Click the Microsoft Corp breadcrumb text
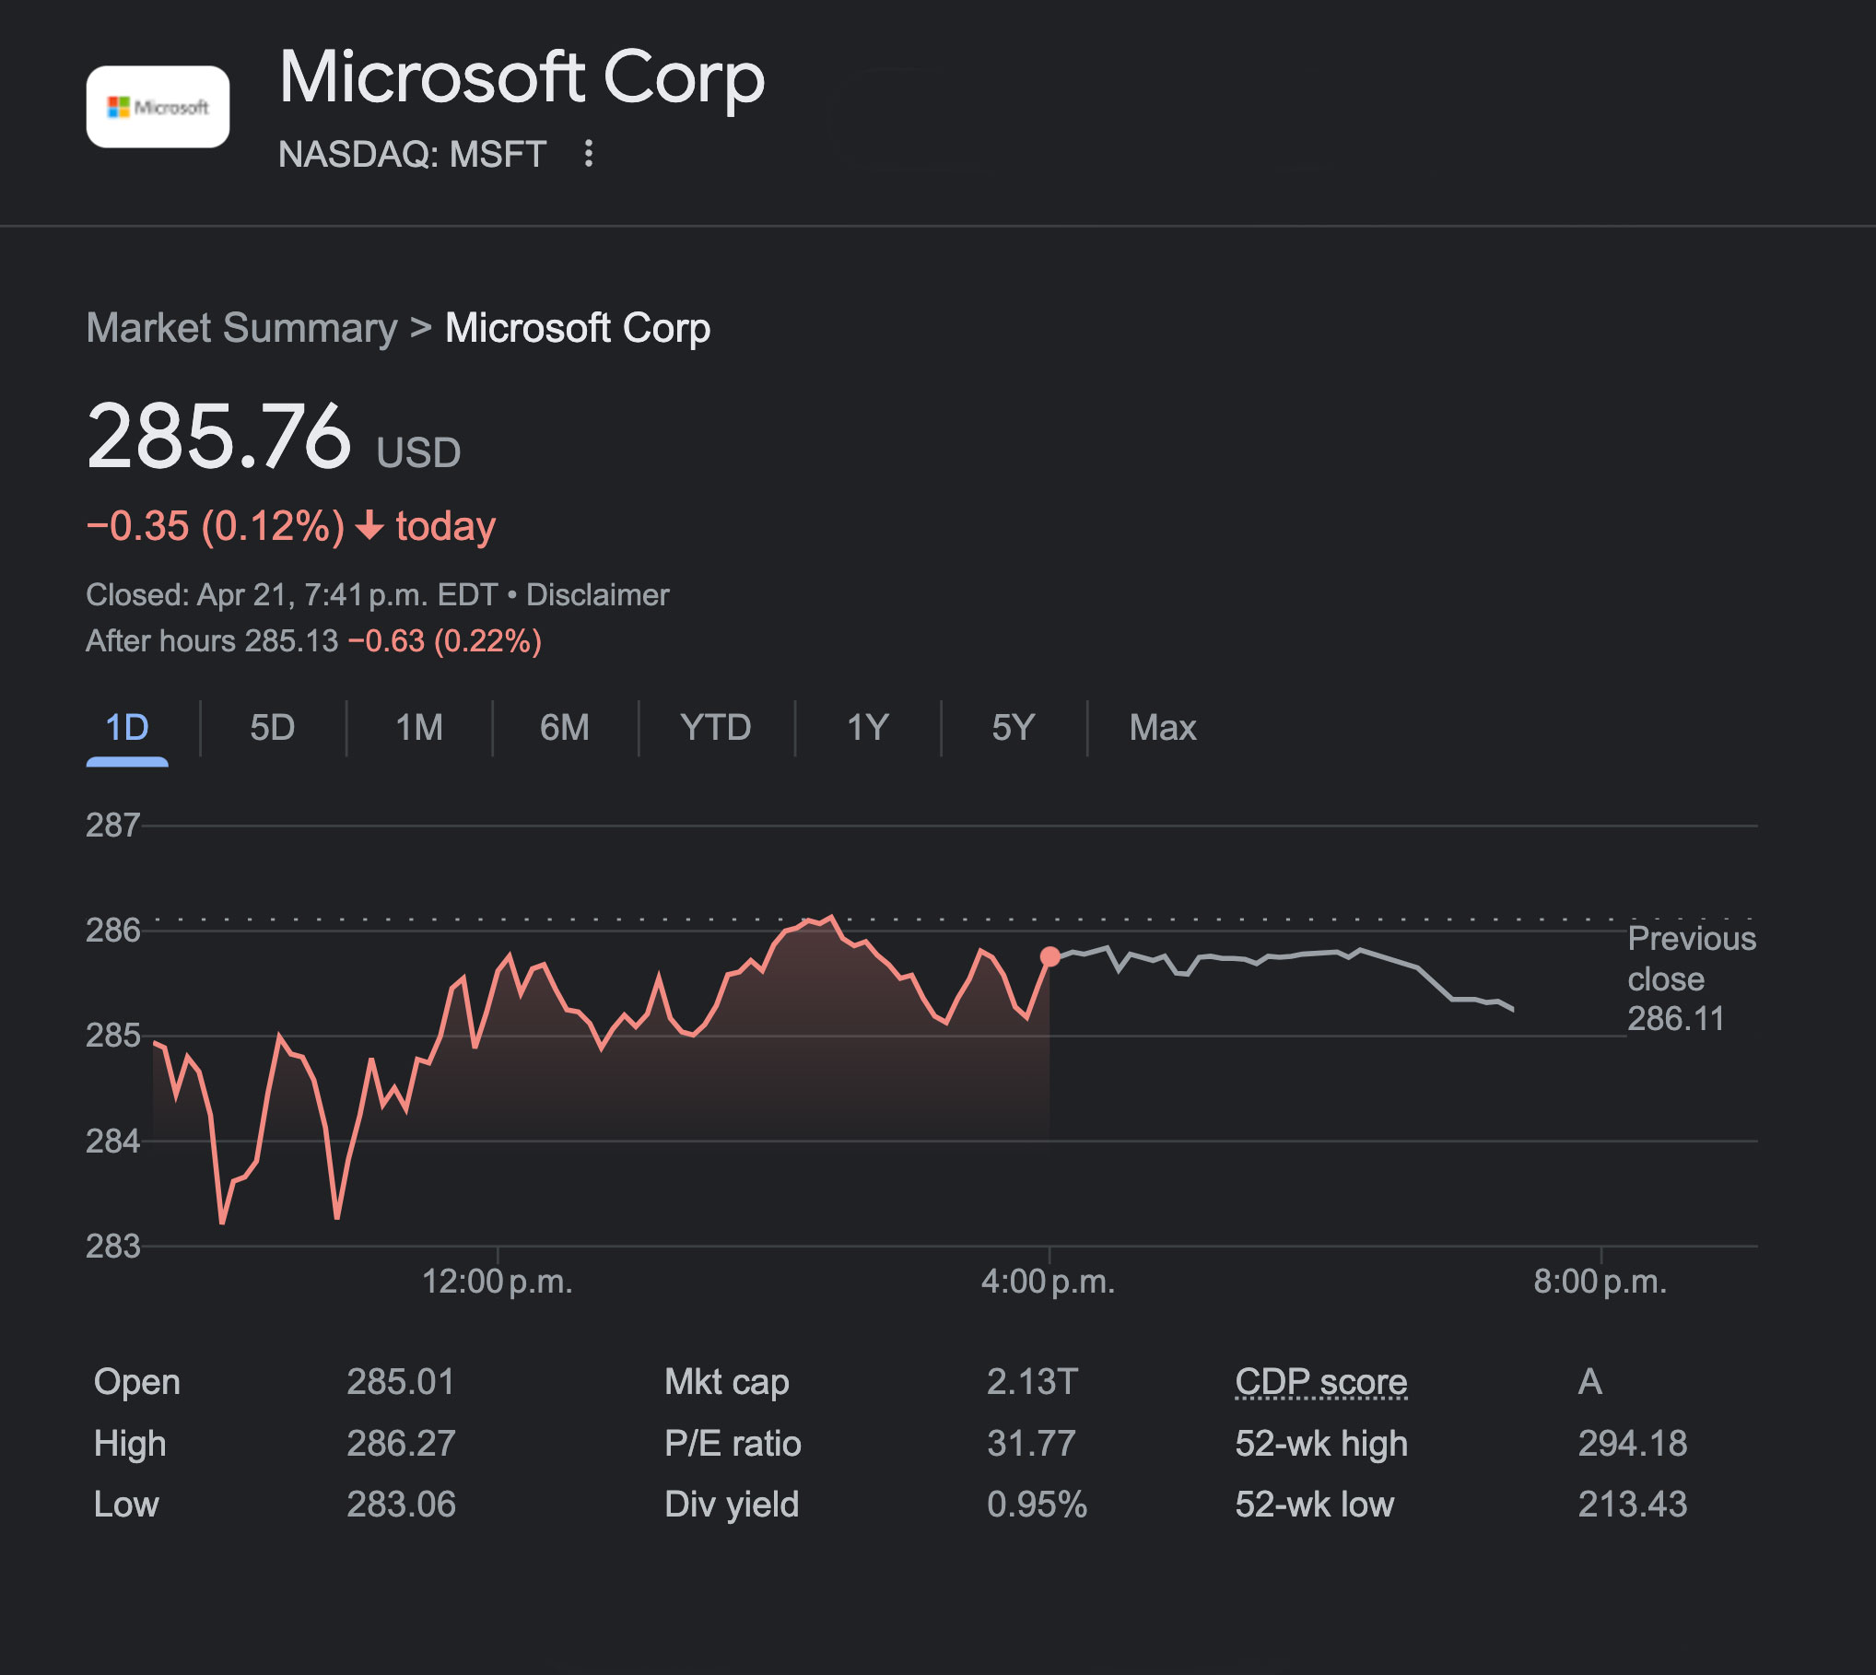The height and width of the screenshot is (1675, 1876). point(578,329)
